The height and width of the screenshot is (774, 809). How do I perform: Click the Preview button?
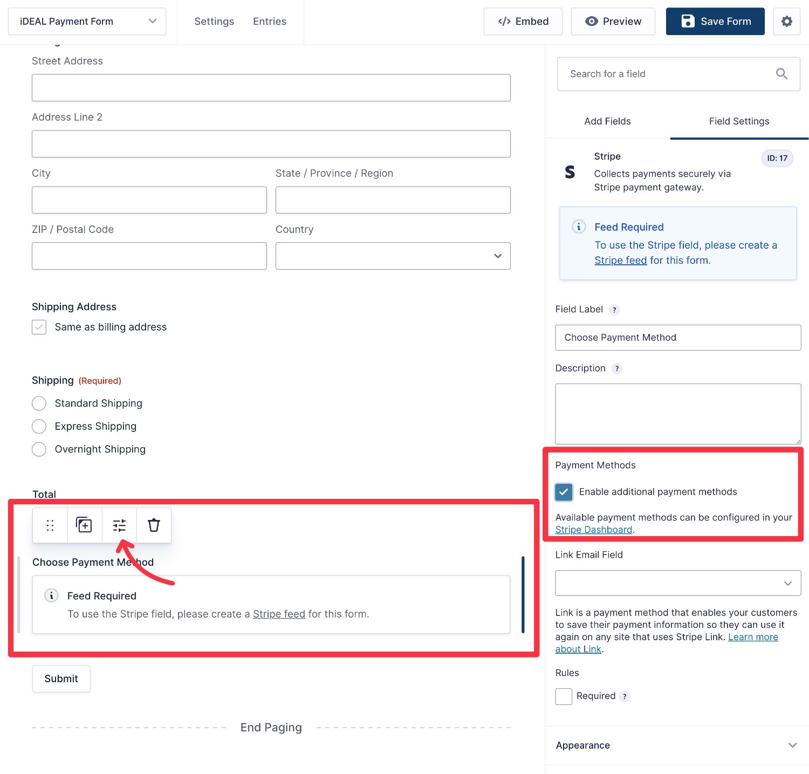(x=613, y=22)
